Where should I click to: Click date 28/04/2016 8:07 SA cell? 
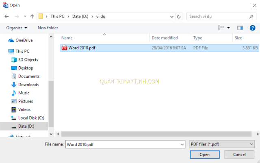(x=169, y=48)
